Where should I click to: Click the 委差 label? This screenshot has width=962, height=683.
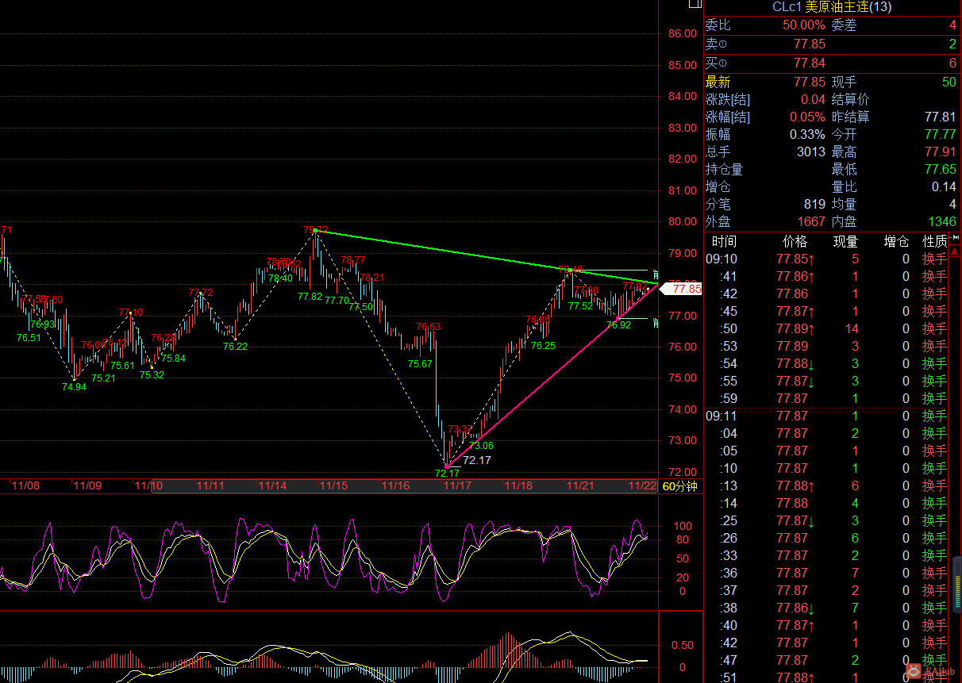tap(844, 25)
